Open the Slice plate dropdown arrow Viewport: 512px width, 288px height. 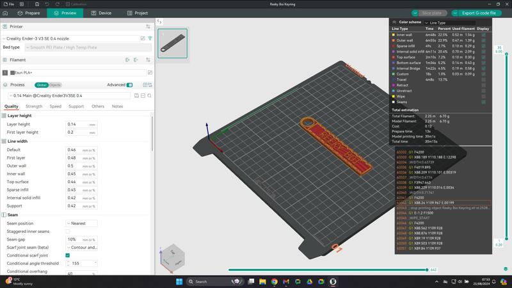click(415, 13)
